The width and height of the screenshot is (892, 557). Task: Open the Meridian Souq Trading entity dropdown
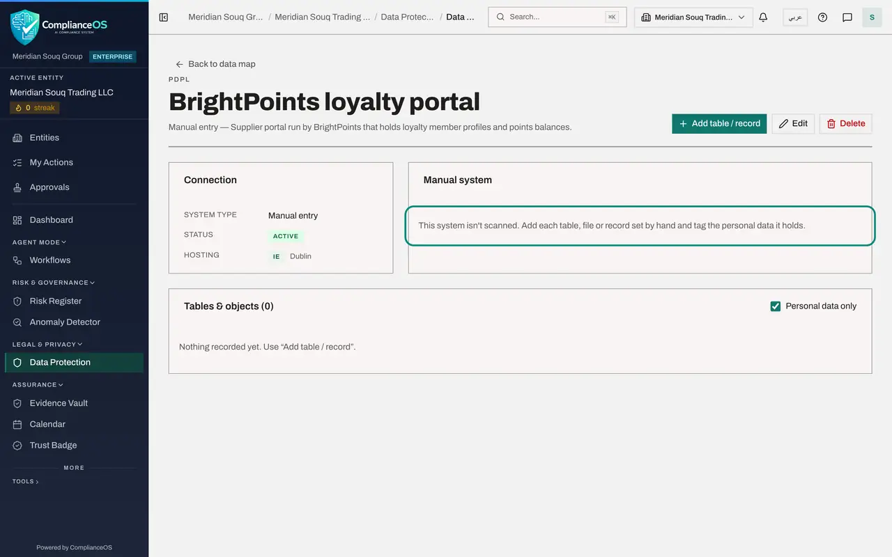(693, 17)
